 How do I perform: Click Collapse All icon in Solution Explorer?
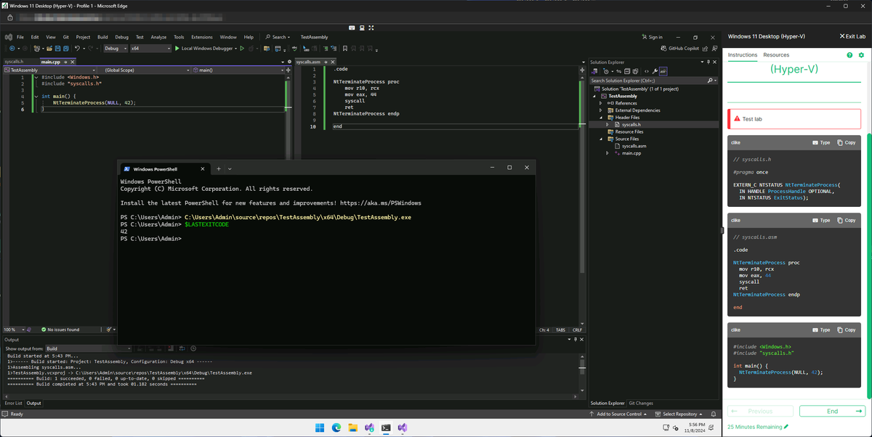coord(628,71)
